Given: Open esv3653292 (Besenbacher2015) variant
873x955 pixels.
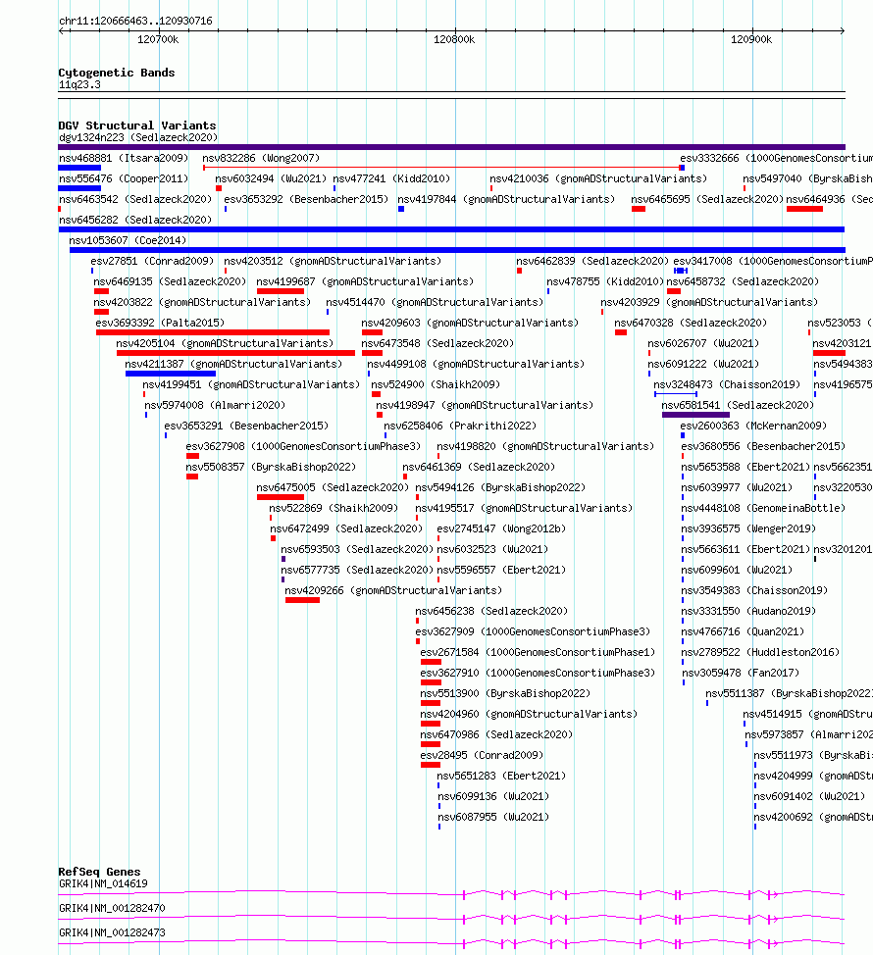Looking at the screenshot, I should tap(306, 200).
